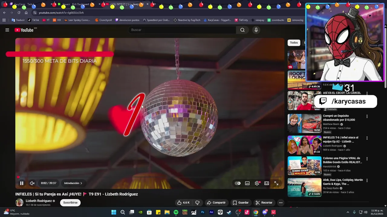Image resolution: width=387 pixels, height=217 pixels.
Task: Open options for INFIELES T-6 video
Action: point(367,138)
